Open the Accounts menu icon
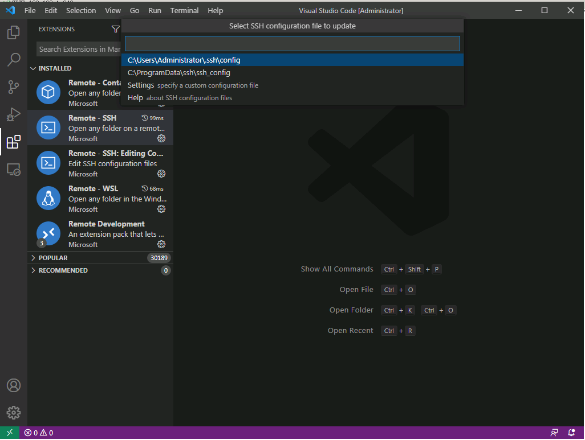 click(14, 385)
